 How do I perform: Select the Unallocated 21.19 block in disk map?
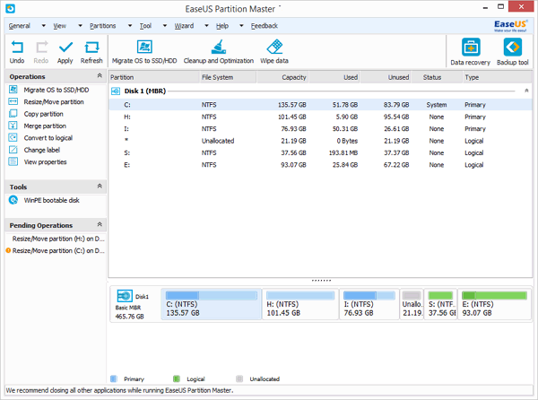tap(412, 304)
